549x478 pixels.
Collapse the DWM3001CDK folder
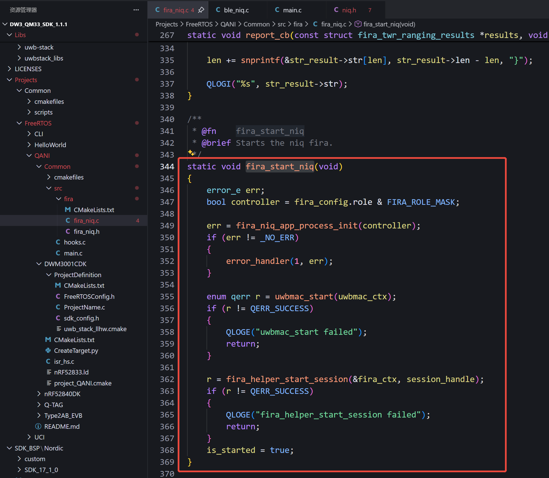(65, 264)
